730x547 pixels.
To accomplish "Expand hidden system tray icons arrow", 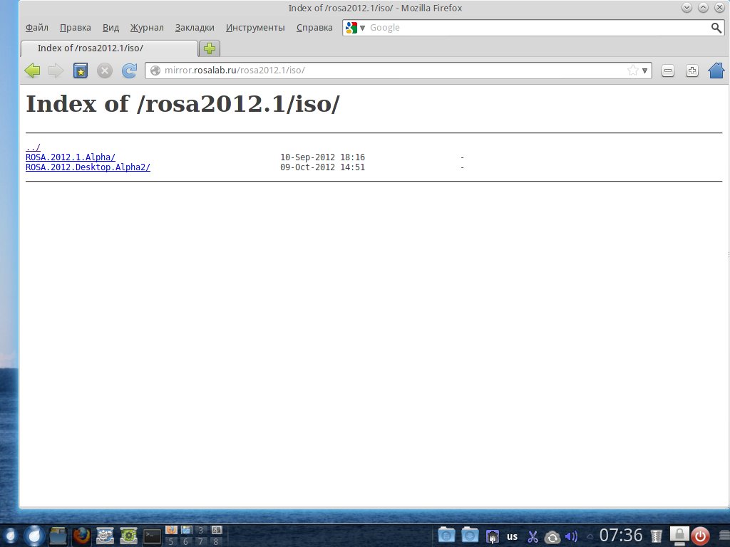I will point(590,536).
